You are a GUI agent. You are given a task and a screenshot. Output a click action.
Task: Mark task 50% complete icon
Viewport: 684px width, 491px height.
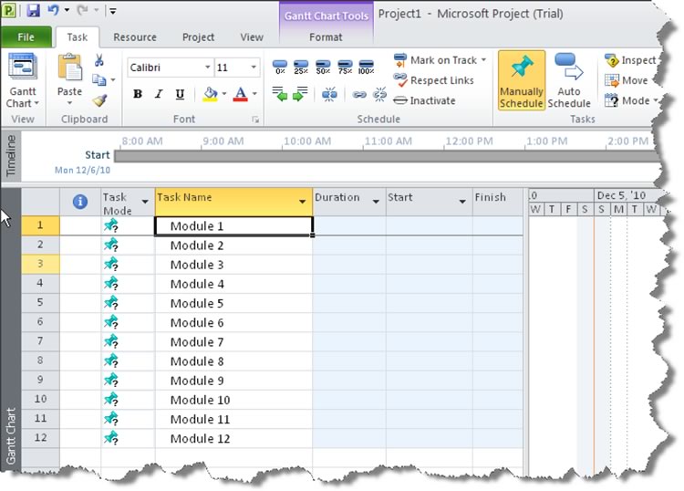coord(323,68)
